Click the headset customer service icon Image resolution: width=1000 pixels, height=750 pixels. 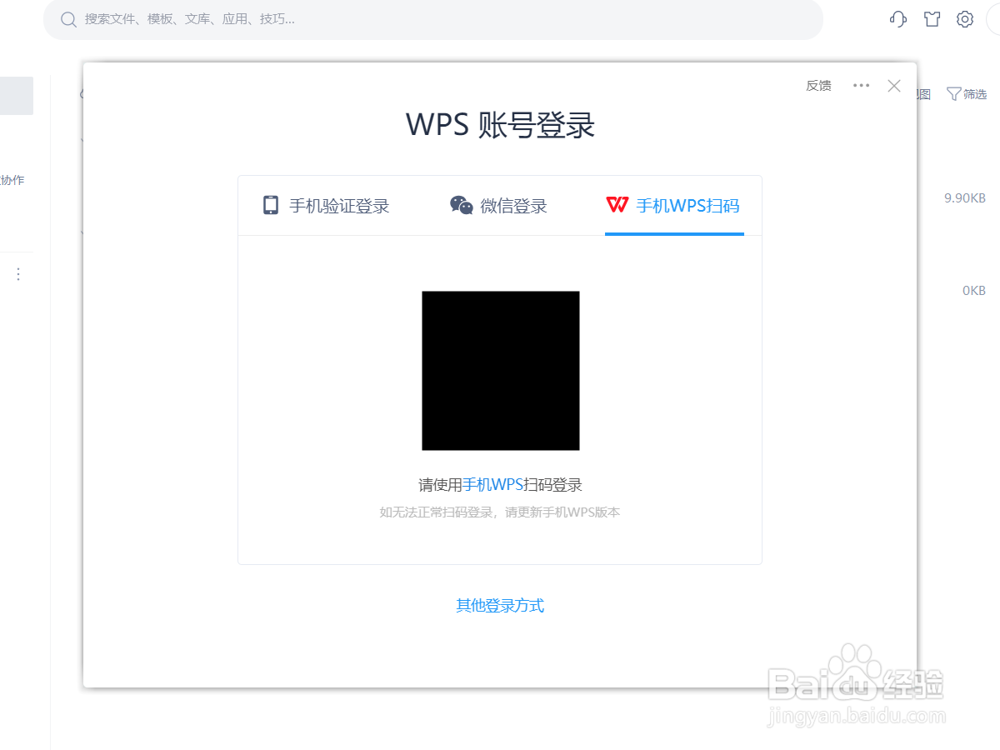(x=897, y=19)
